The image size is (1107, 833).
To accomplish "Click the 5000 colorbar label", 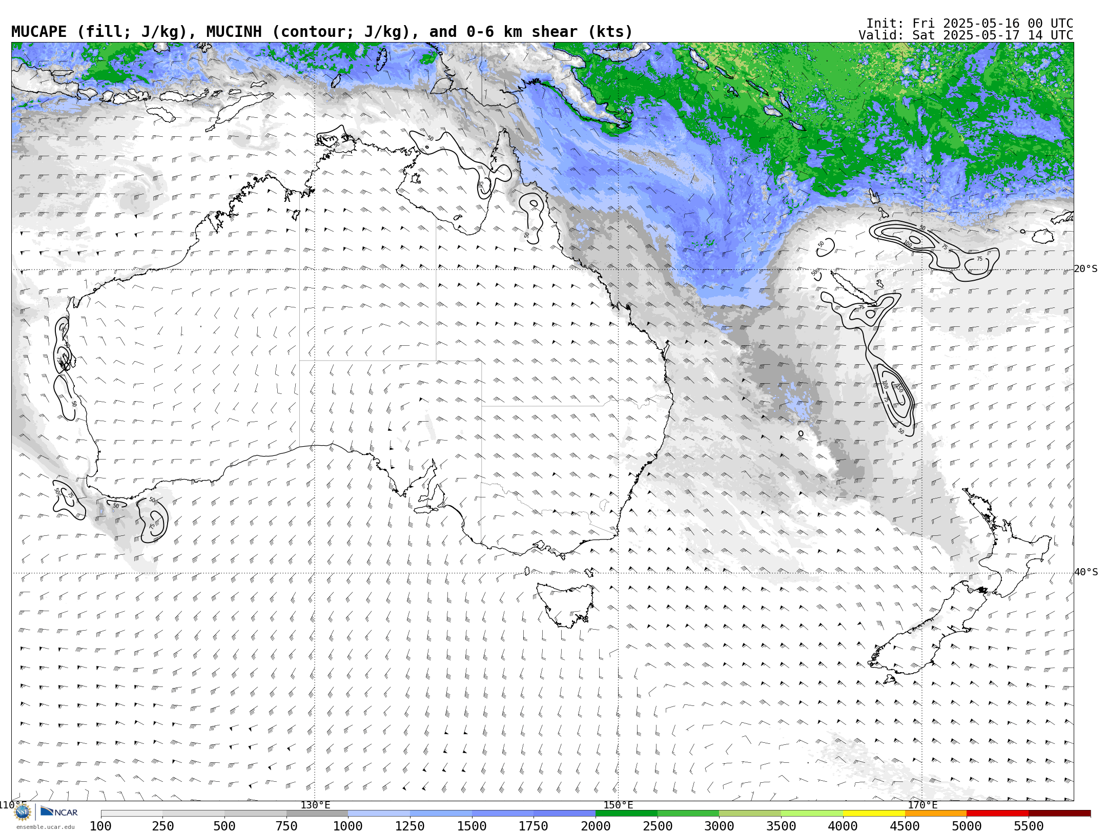I will pos(967,826).
